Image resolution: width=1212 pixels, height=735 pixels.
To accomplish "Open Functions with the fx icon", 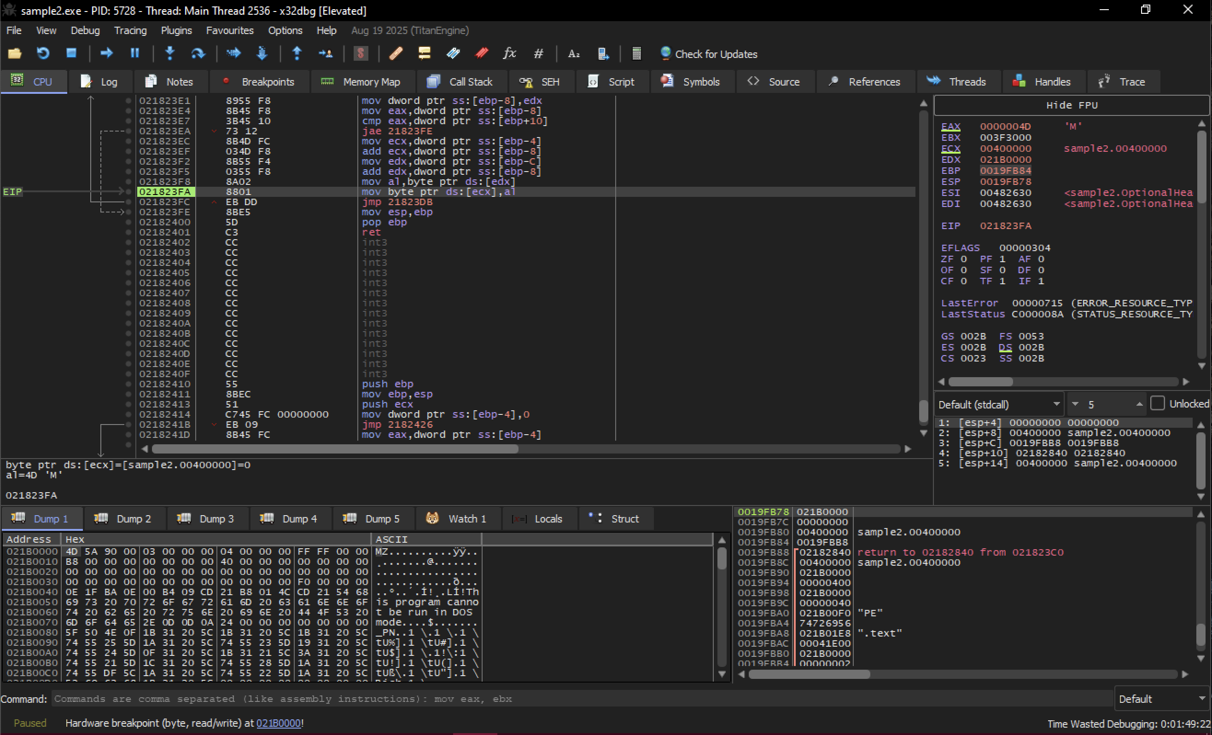I will tap(510, 53).
